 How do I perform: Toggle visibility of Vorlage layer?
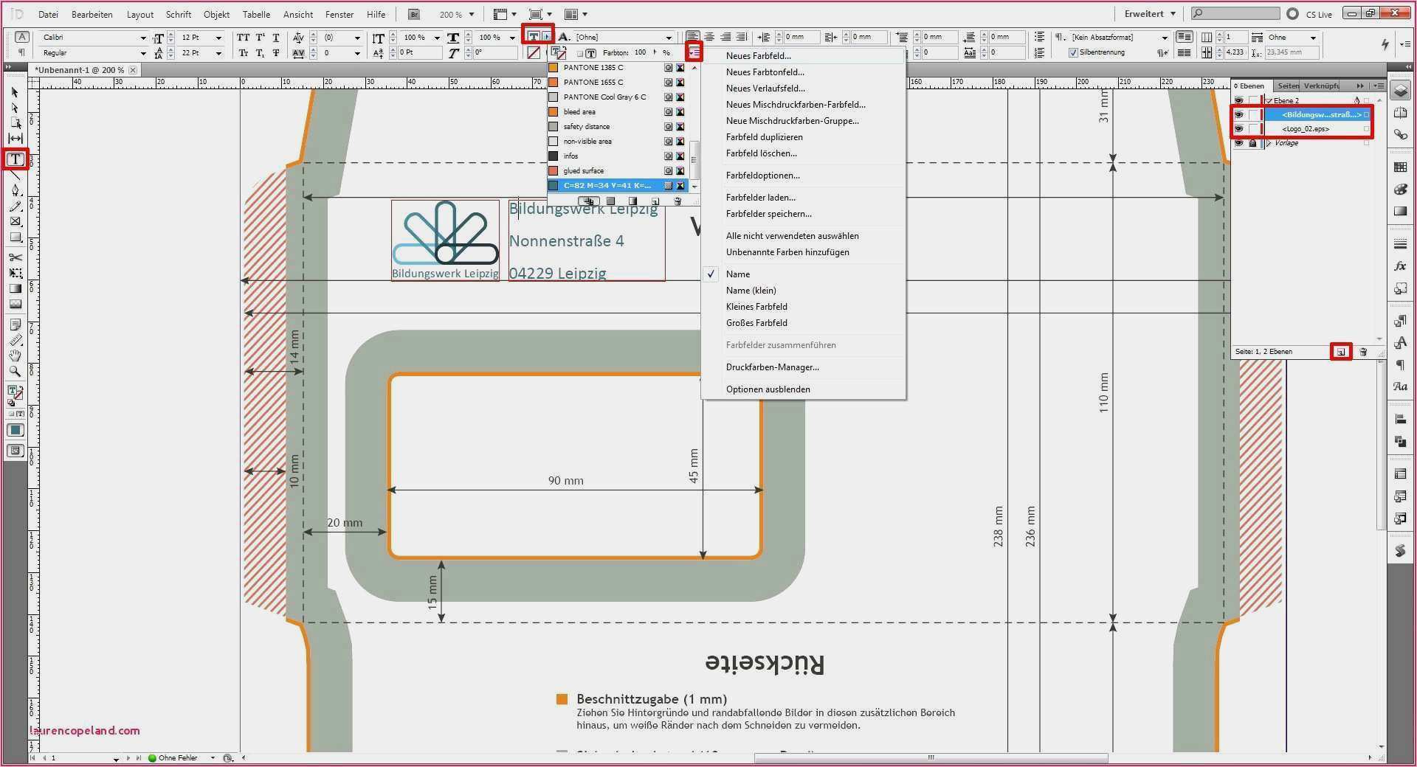1238,143
